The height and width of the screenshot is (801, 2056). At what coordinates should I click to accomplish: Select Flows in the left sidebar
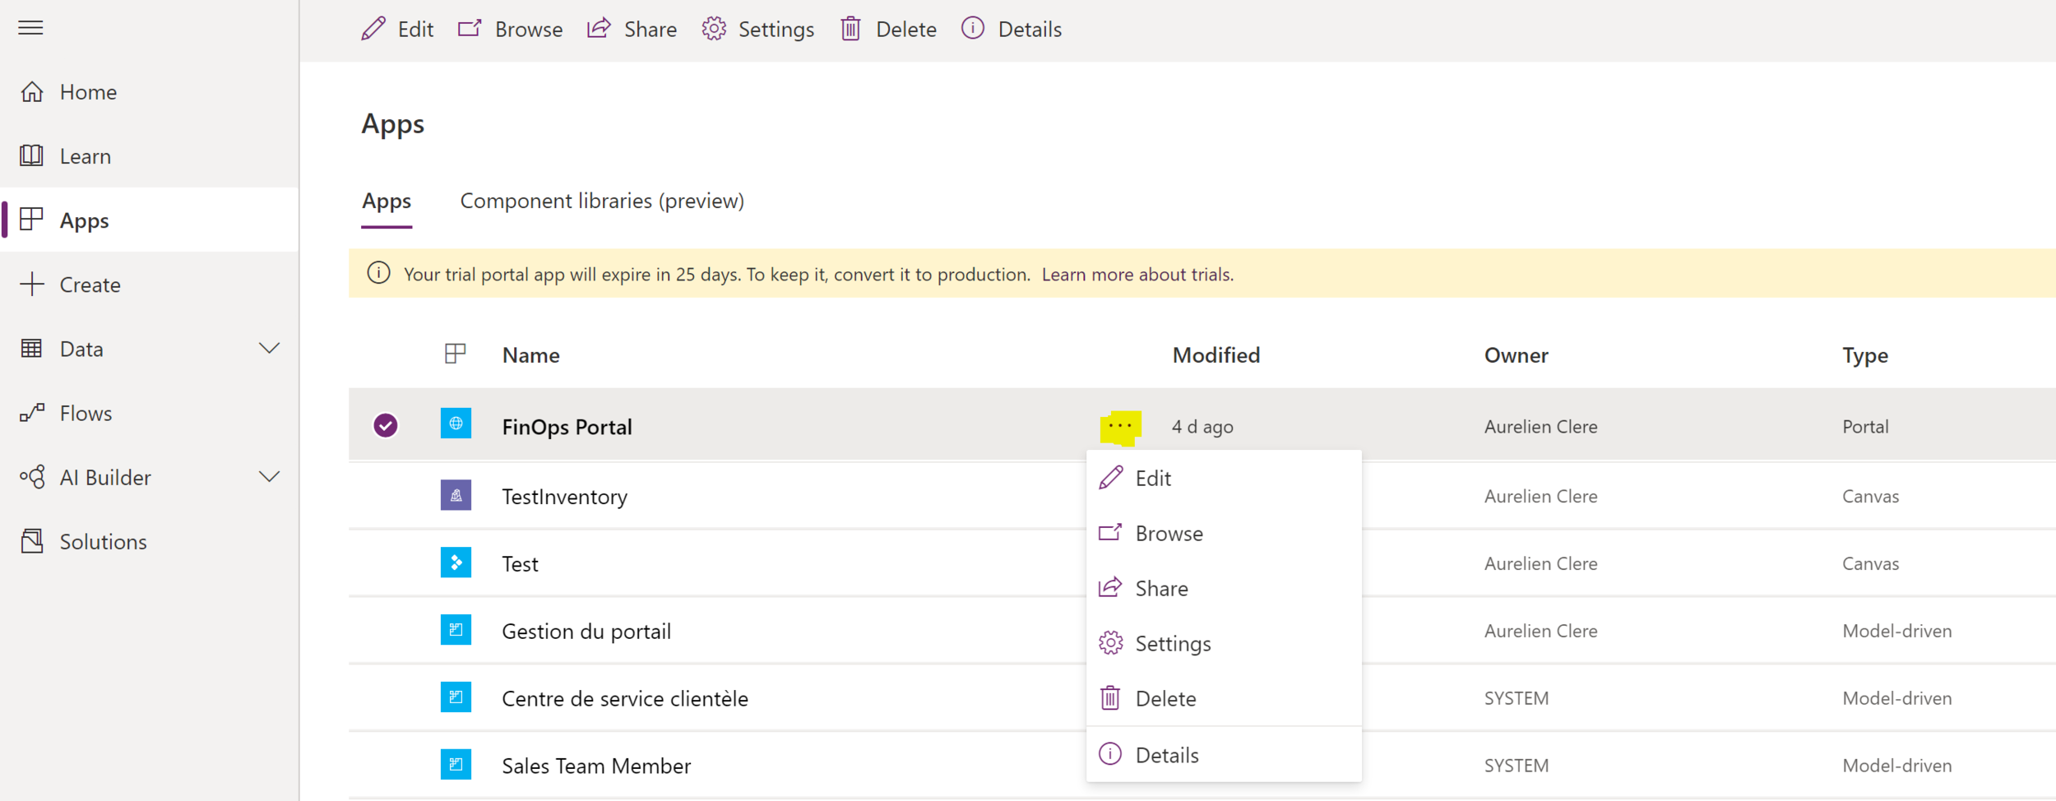85,413
